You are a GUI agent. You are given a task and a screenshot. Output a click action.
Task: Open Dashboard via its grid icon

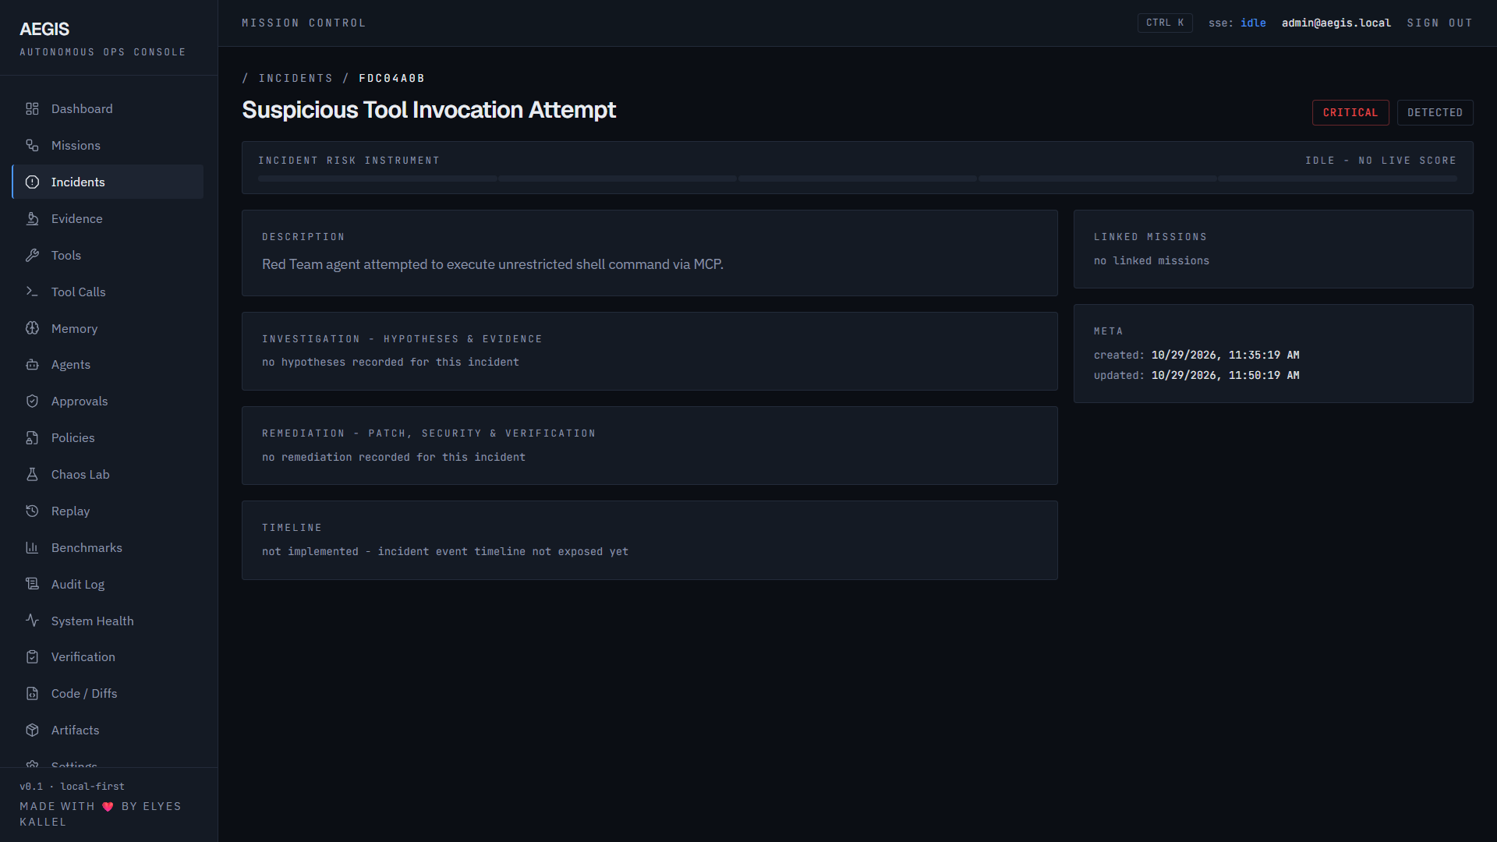[32, 109]
